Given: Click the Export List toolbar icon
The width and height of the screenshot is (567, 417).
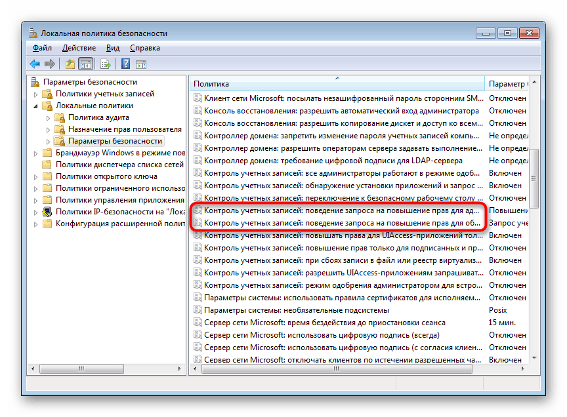Looking at the screenshot, I should [x=105, y=64].
